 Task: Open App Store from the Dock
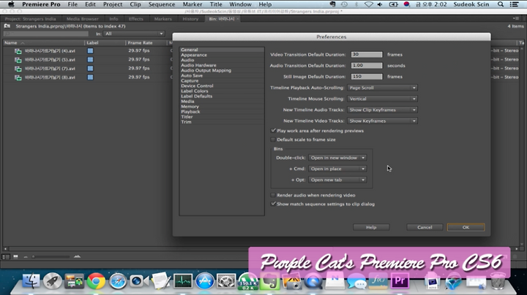point(205,281)
